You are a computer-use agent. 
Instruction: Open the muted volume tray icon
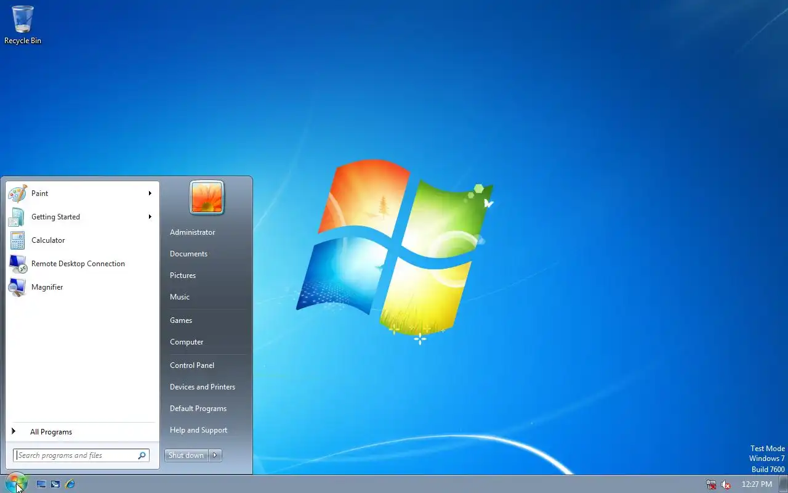pyautogui.click(x=726, y=485)
